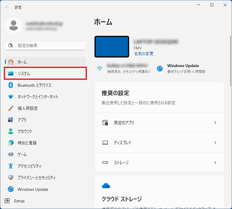The height and width of the screenshot is (209, 232).
Task: Open ゲーム settings category
Action: click(45, 155)
